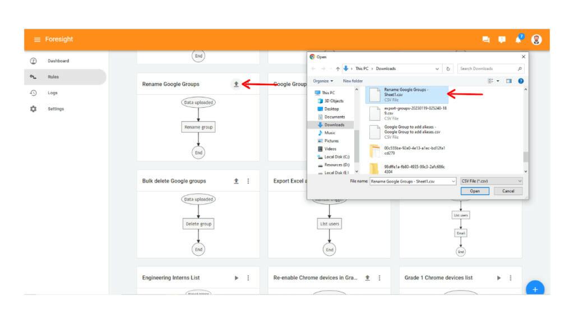Refresh the Downloads folder listing
Screen dimensions: 574x323
(x=447, y=68)
